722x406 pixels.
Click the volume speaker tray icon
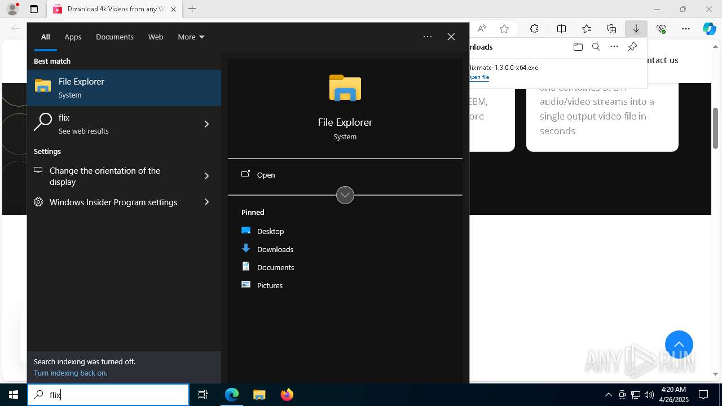[x=649, y=395]
